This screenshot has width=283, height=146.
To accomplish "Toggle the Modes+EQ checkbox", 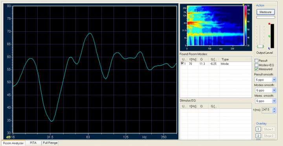I will (x=256, y=65).
